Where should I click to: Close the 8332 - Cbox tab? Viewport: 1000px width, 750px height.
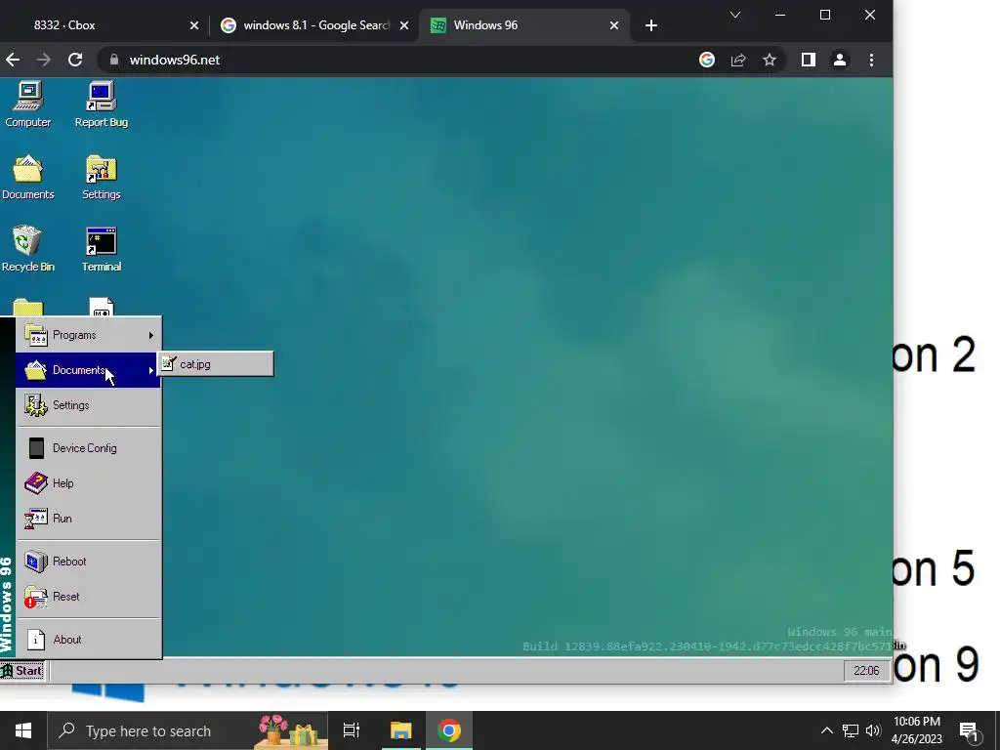click(194, 25)
